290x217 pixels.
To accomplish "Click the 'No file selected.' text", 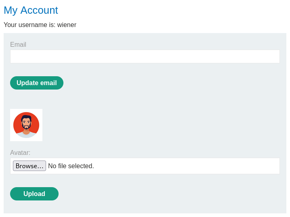I will (71, 166).
